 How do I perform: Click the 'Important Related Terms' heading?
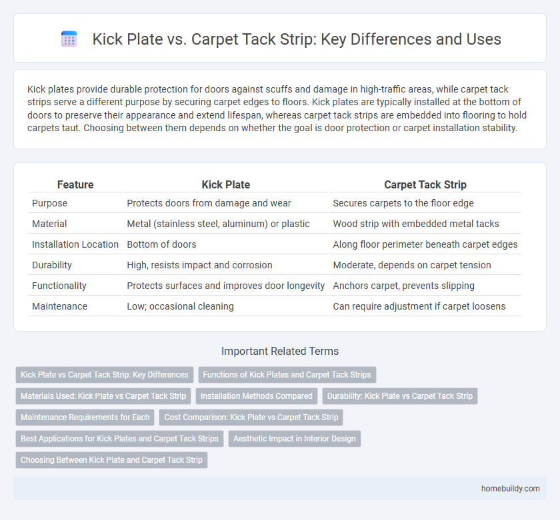coord(280,352)
